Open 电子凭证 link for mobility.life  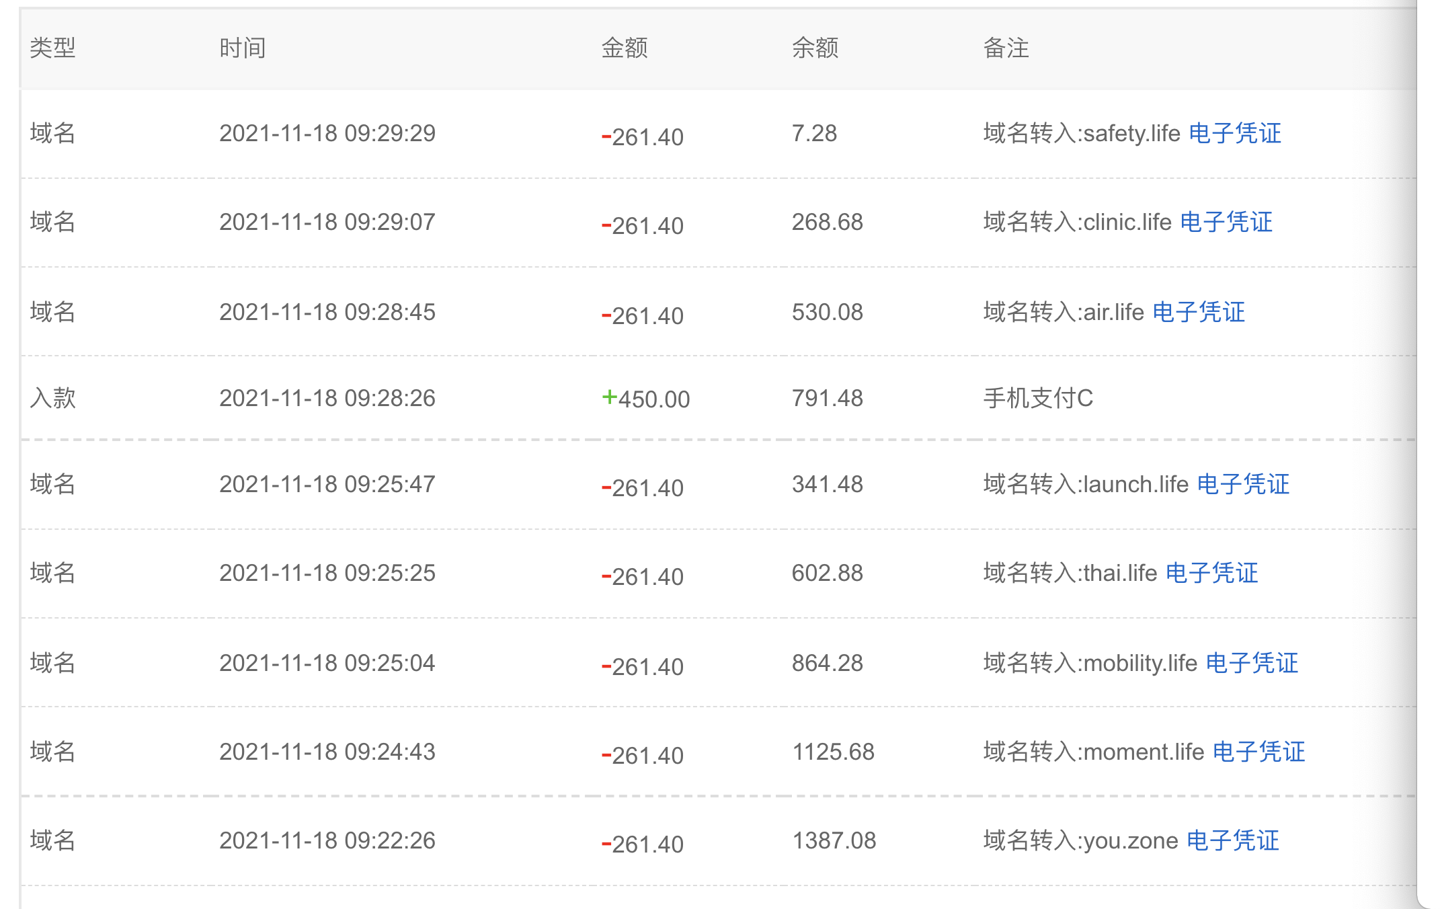point(1252,663)
